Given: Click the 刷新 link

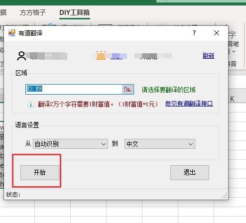Looking at the screenshot, I should pos(209,56).
